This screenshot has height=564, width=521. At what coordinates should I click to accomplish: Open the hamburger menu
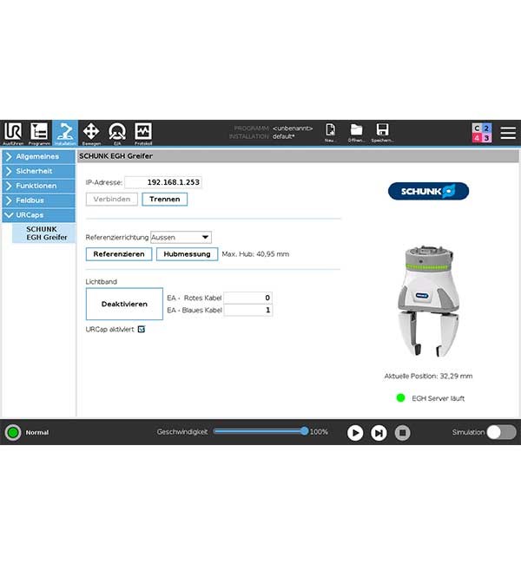tap(508, 133)
